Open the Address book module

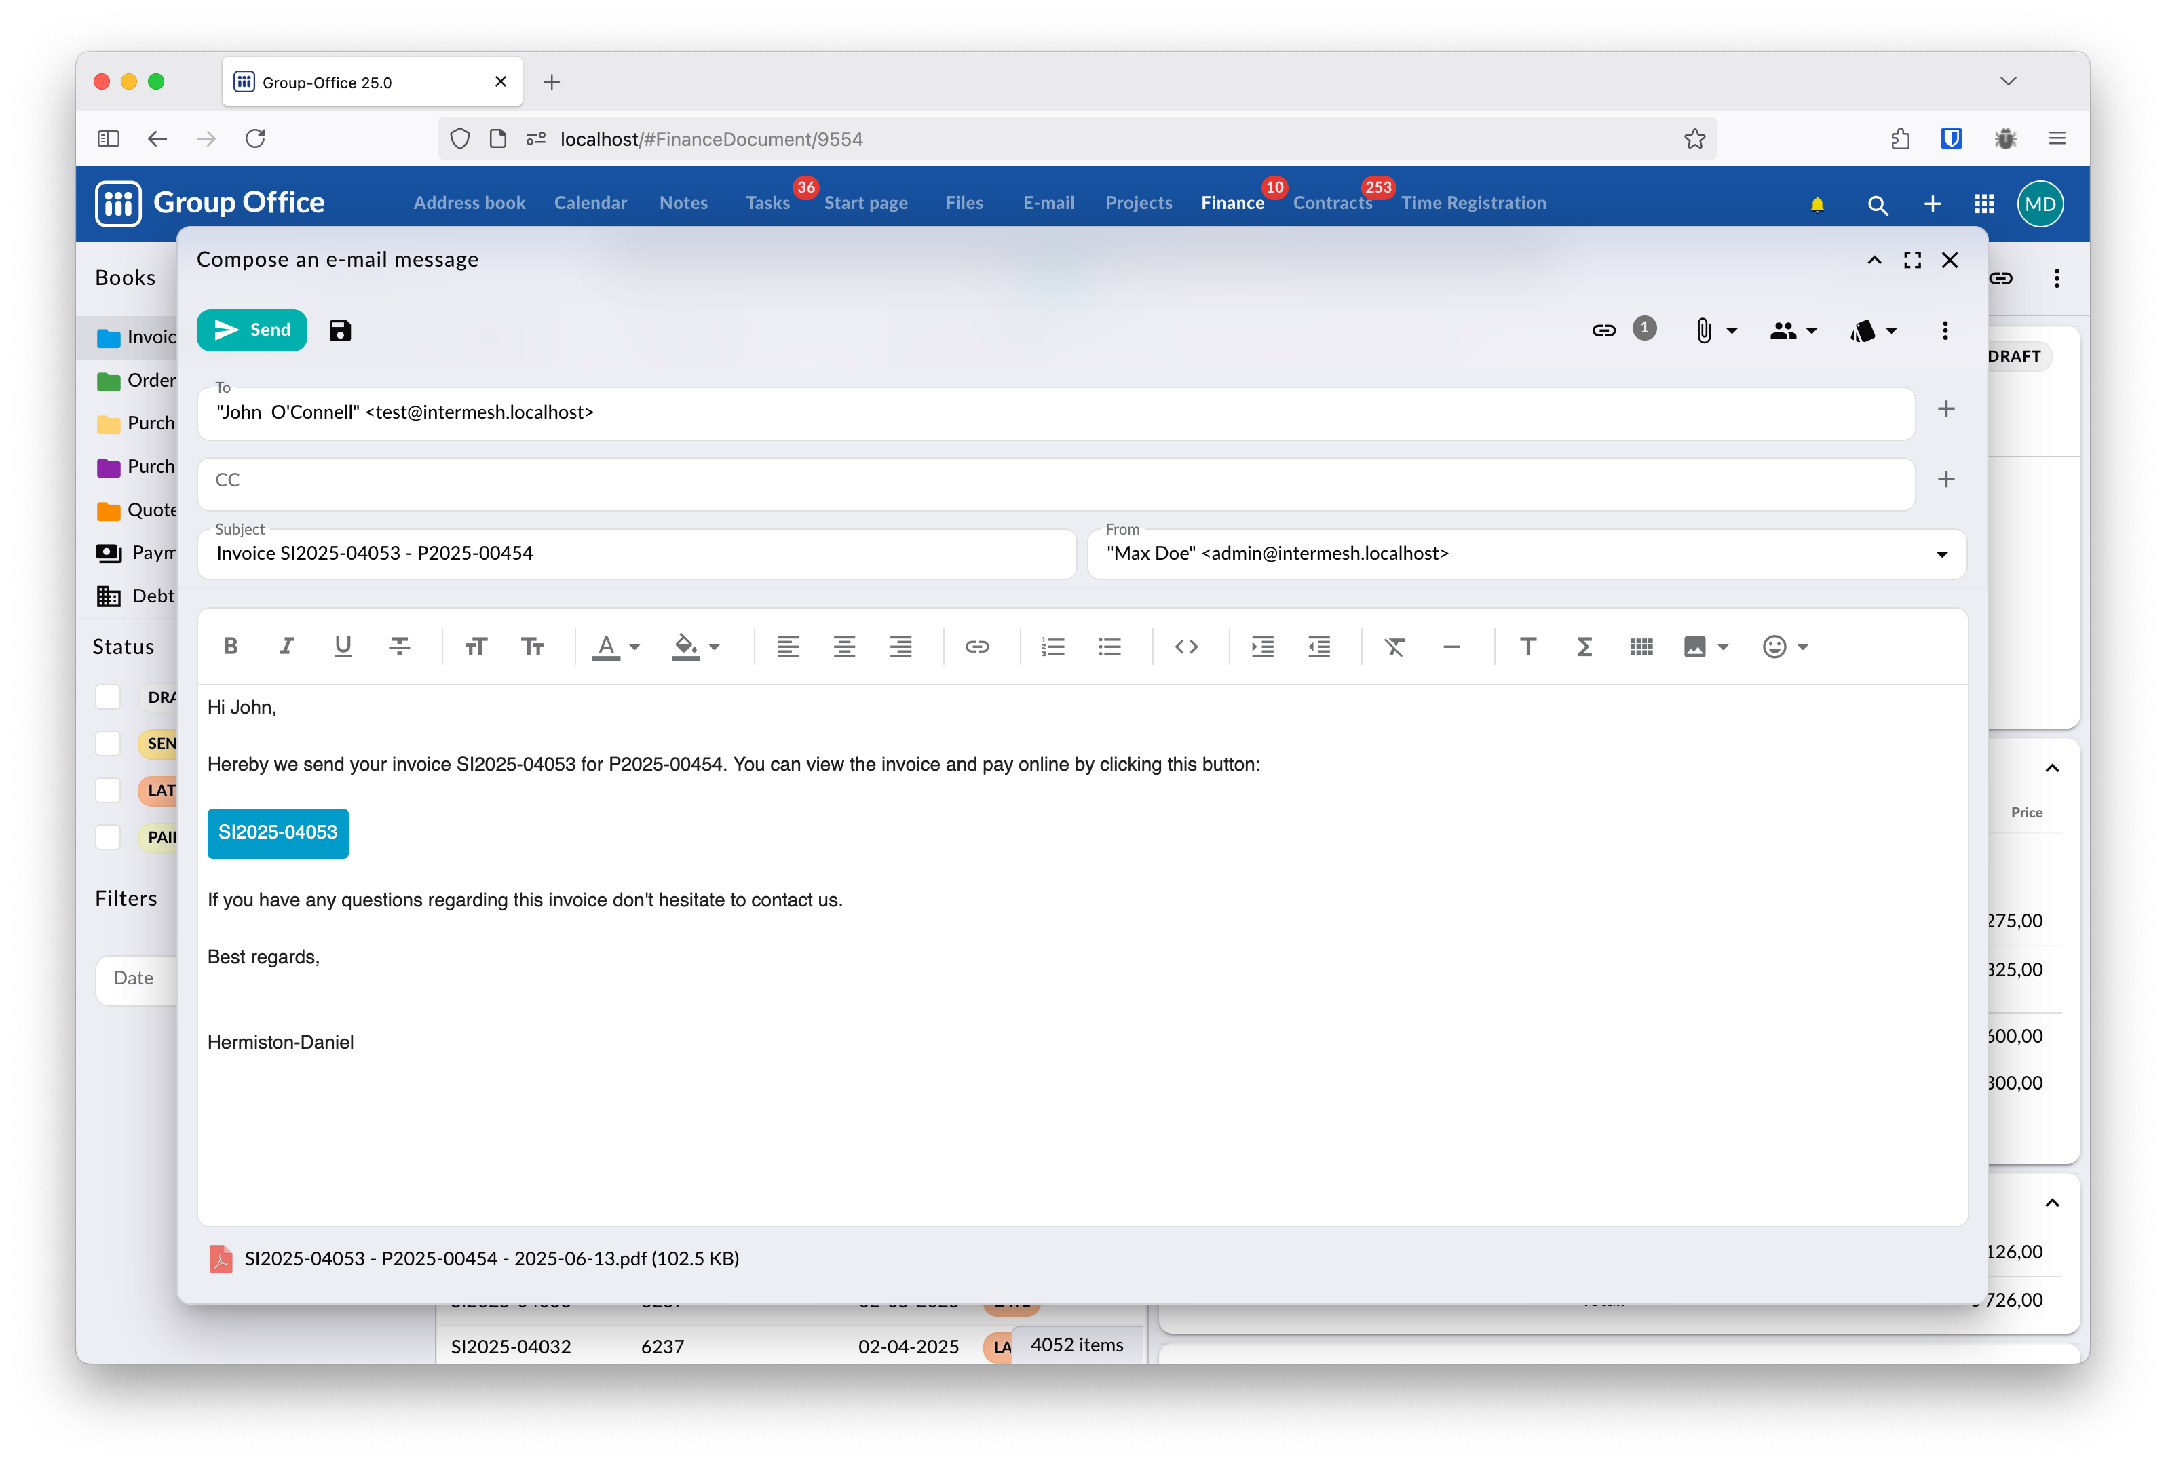click(x=470, y=202)
